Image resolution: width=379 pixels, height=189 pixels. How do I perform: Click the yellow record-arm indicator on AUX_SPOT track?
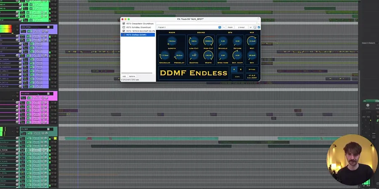(x=55, y=138)
